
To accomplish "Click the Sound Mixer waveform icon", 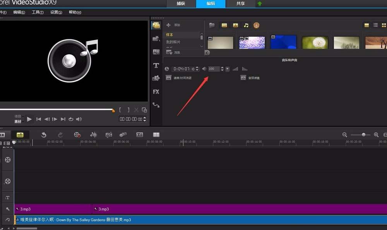I will (x=93, y=135).
